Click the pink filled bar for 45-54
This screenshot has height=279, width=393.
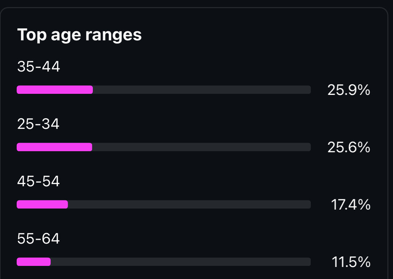[42, 204]
